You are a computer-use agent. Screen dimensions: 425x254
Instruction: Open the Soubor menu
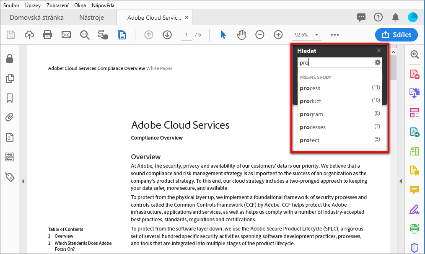pyautogui.click(x=11, y=5)
